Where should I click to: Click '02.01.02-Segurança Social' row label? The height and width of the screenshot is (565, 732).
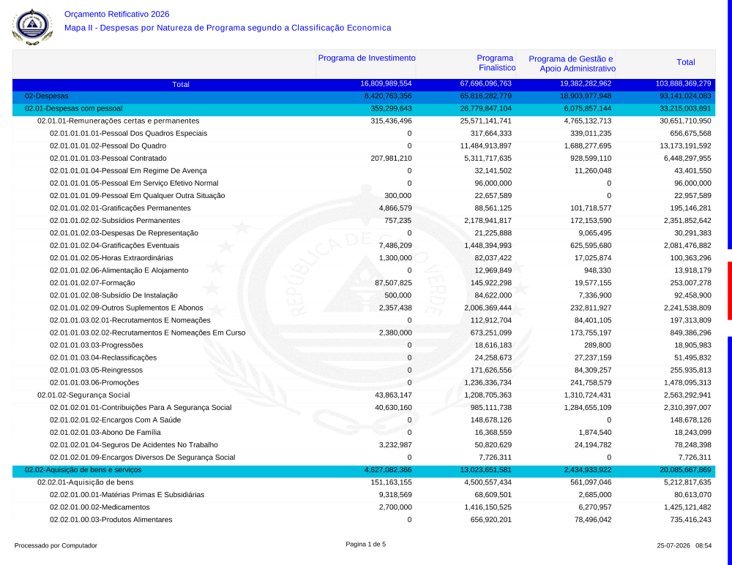click(x=83, y=395)
